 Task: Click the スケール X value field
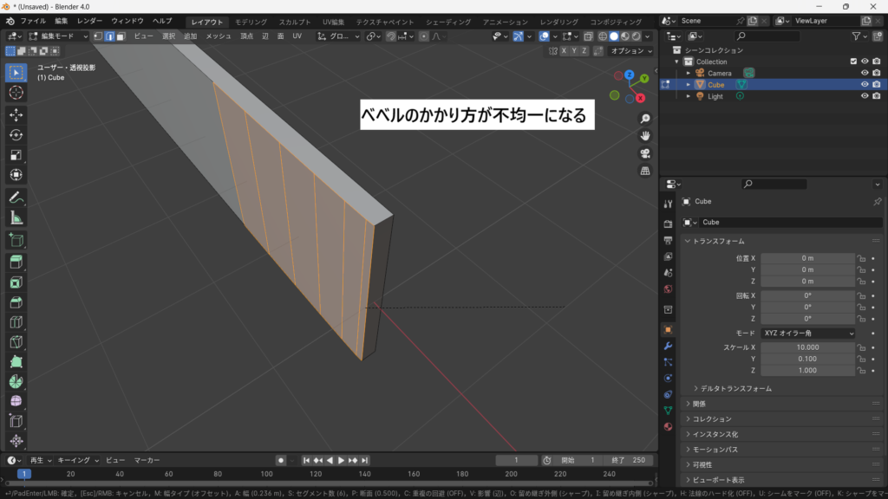pyautogui.click(x=808, y=347)
